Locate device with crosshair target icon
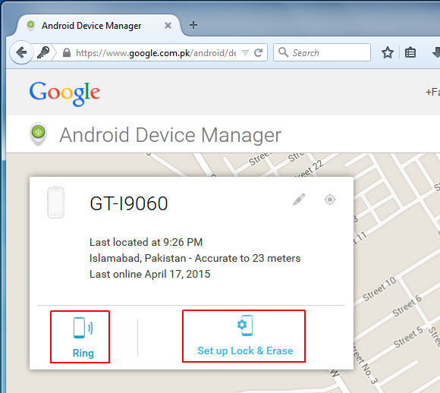The width and height of the screenshot is (440, 393). 330,200
